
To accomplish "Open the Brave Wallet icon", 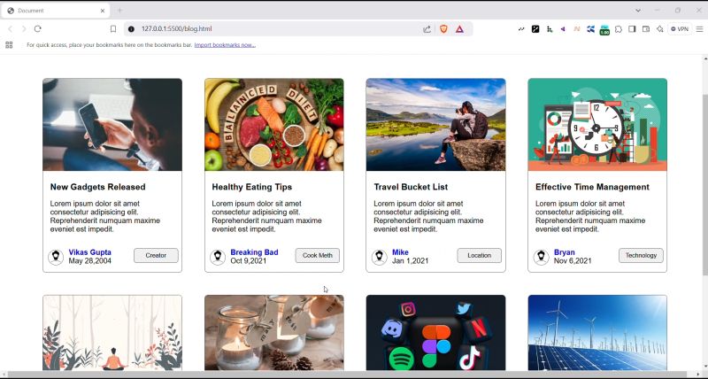I will [x=646, y=29].
